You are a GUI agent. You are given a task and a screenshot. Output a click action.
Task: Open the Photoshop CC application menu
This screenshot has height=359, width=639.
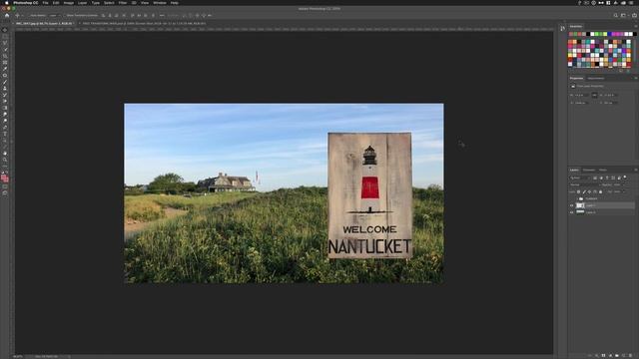(26, 2)
